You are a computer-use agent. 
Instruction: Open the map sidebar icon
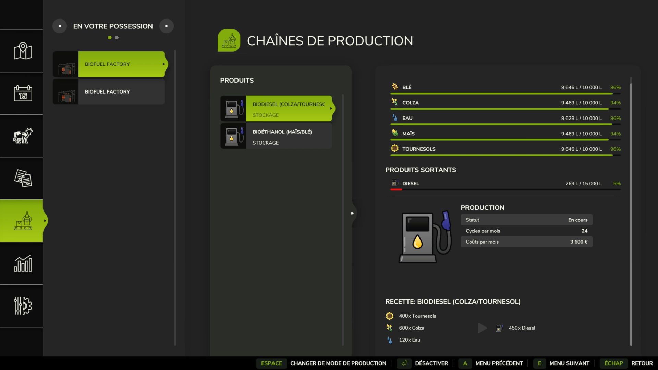pyautogui.click(x=23, y=51)
